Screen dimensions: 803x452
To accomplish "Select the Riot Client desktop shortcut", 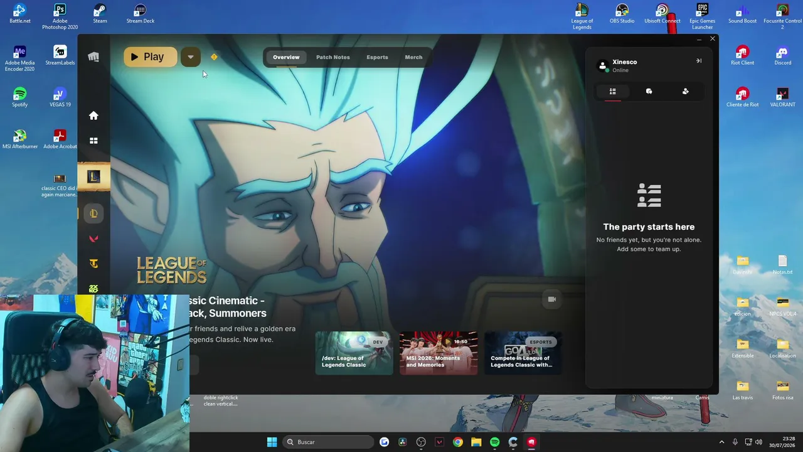I will pyautogui.click(x=742, y=55).
